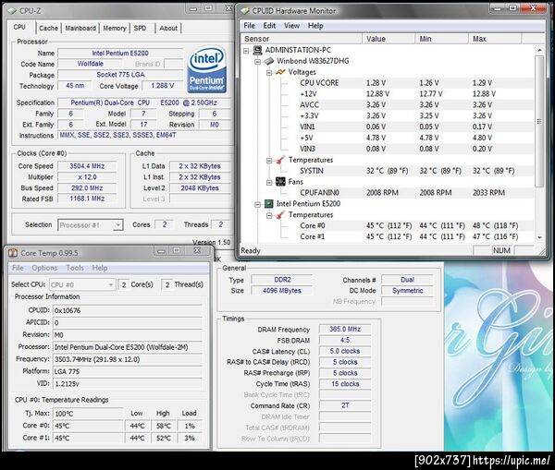555x470 pixels.
Task: Open Edit menu in Hardware Monitor
Action: [x=269, y=26]
